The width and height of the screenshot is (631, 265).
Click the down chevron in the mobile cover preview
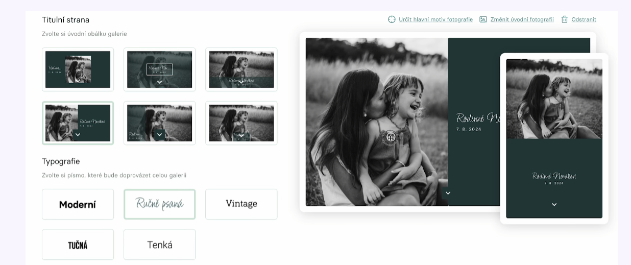coord(554,204)
